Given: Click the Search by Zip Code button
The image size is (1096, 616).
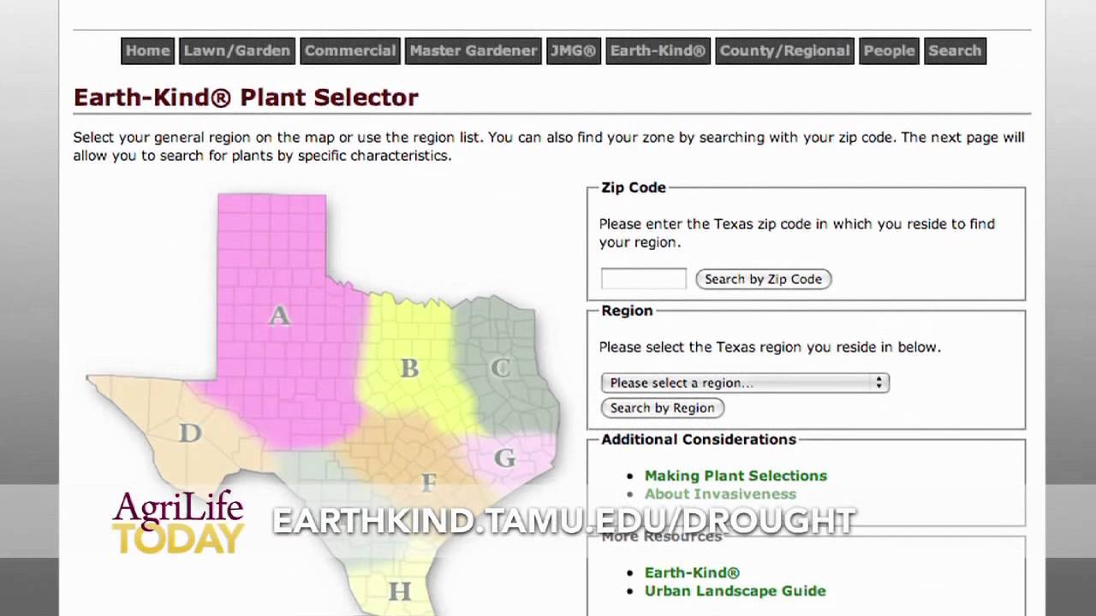Looking at the screenshot, I should [764, 279].
